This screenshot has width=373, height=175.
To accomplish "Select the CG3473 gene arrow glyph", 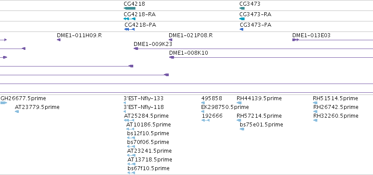I will point(242,8).
